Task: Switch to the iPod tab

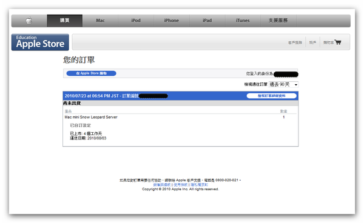Action: click(x=136, y=21)
